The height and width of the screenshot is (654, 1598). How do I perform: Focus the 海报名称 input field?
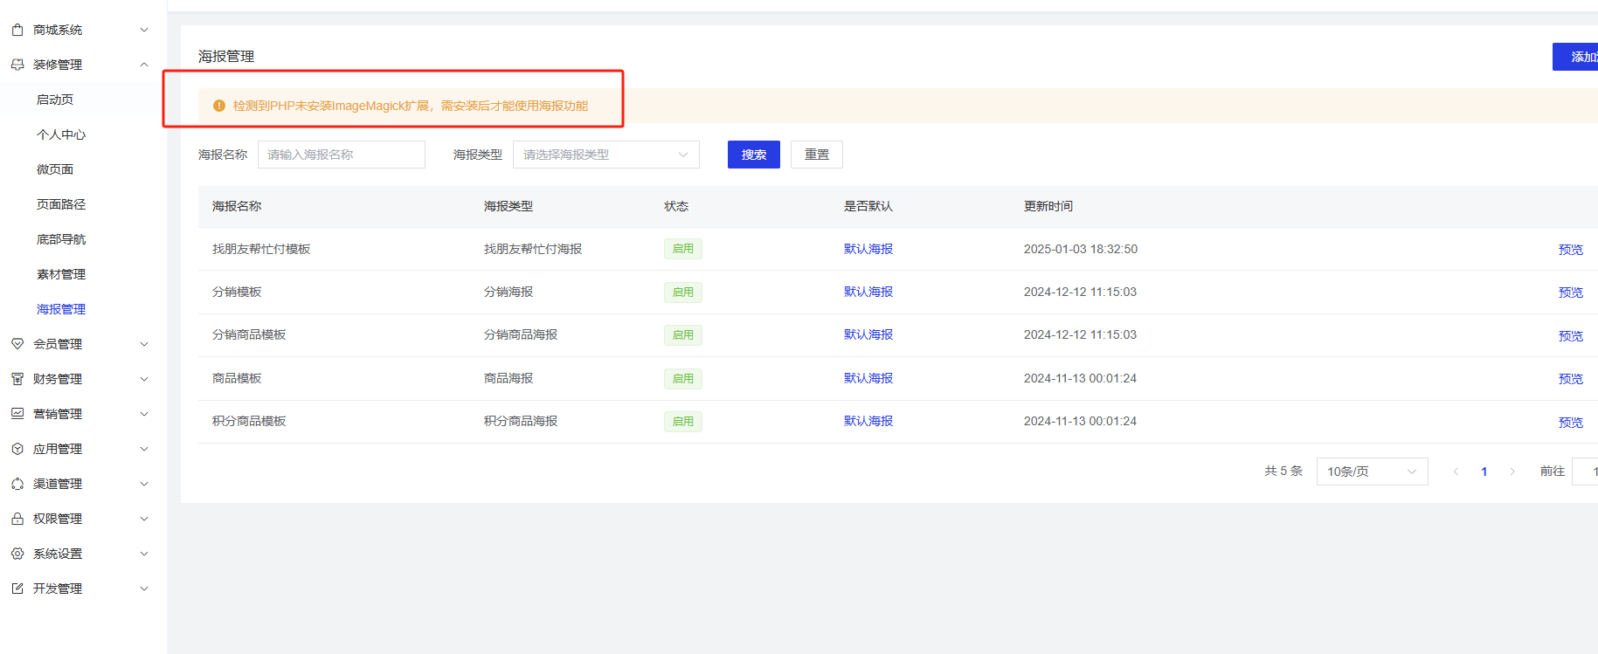pyautogui.click(x=341, y=155)
